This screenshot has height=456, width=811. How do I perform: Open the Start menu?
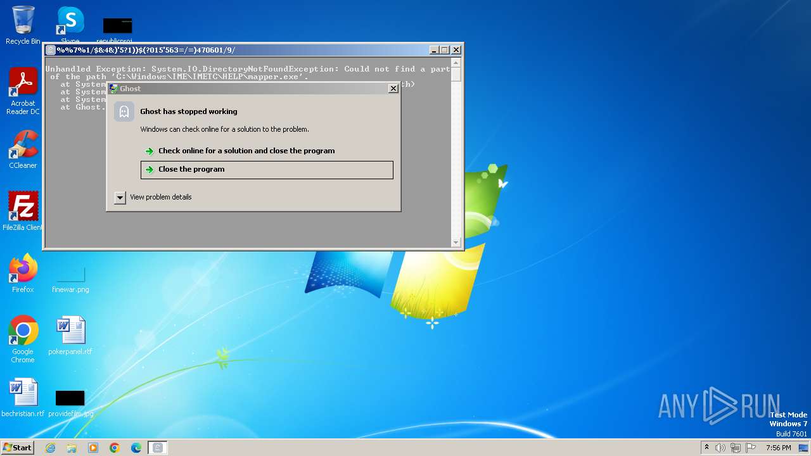(18, 448)
